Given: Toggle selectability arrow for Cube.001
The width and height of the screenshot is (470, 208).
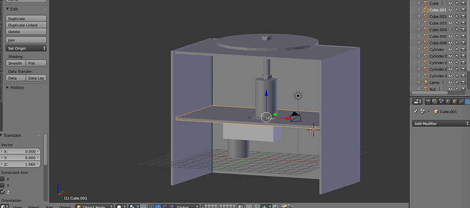Looking at the screenshot, I should (457, 10).
